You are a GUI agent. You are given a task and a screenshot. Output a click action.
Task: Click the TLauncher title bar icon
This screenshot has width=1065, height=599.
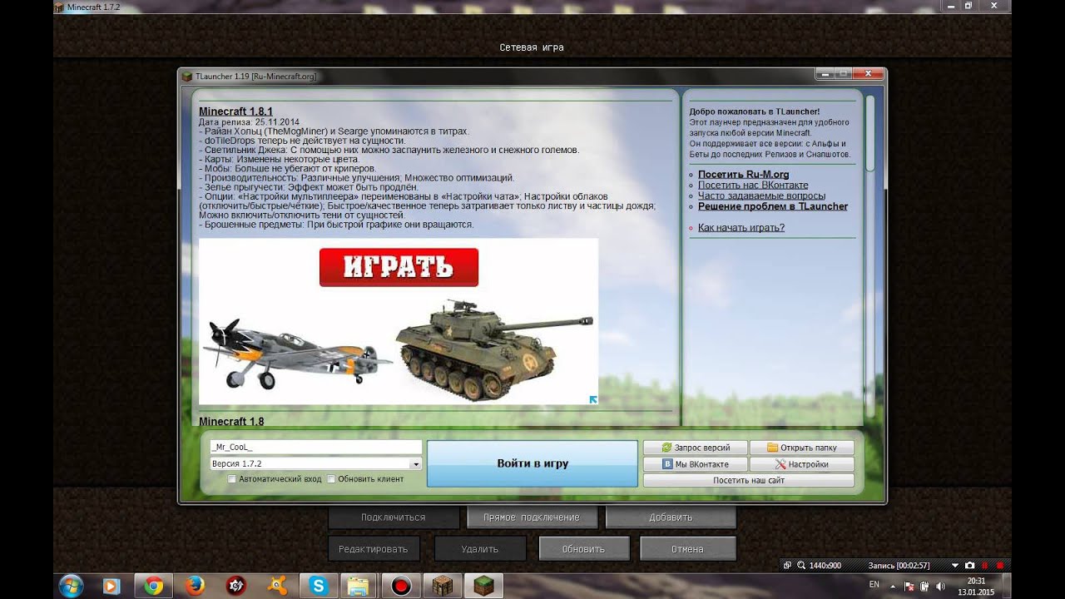pyautogui.click(x=188, y=76)
